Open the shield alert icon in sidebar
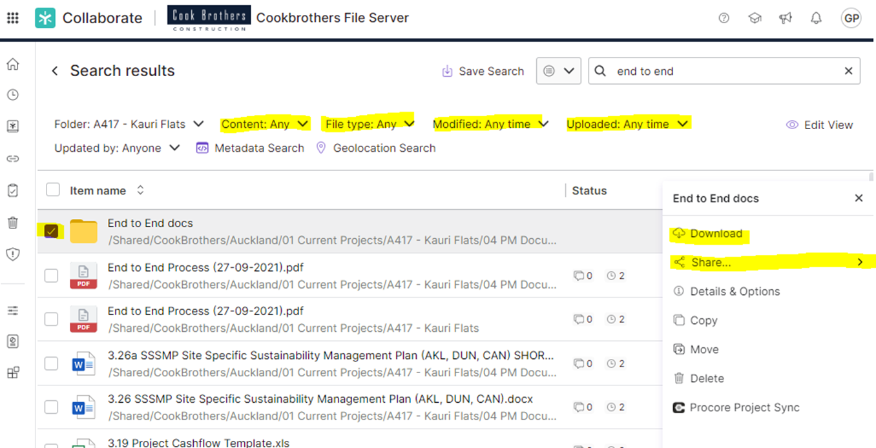Viewport: 876px width, 448px height. tap(12, 254)
